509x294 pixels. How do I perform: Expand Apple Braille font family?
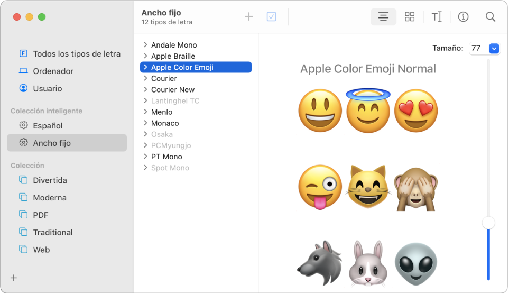pyautogui.click(x=145, y=56)
